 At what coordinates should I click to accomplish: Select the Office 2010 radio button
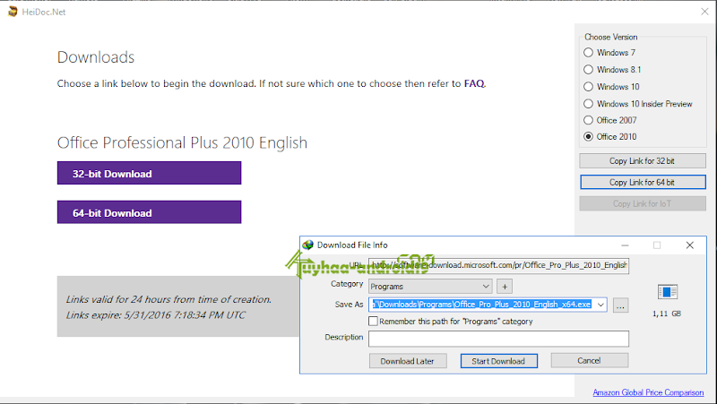point(589,137)
